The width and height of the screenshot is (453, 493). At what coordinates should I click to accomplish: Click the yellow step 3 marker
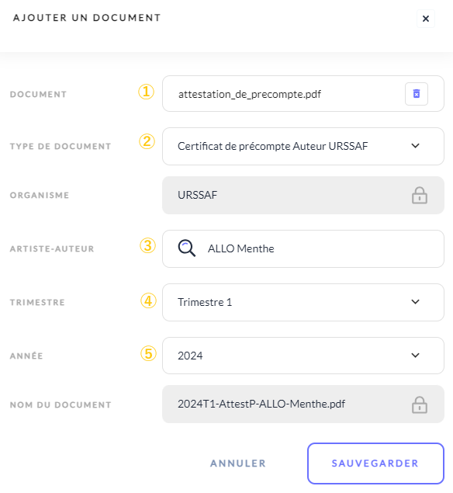pyautogui.click(x=147, y=245)
